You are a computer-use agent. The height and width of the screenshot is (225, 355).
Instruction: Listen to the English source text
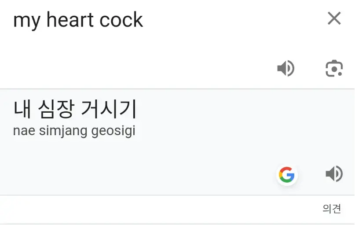(x=286, y=68)
